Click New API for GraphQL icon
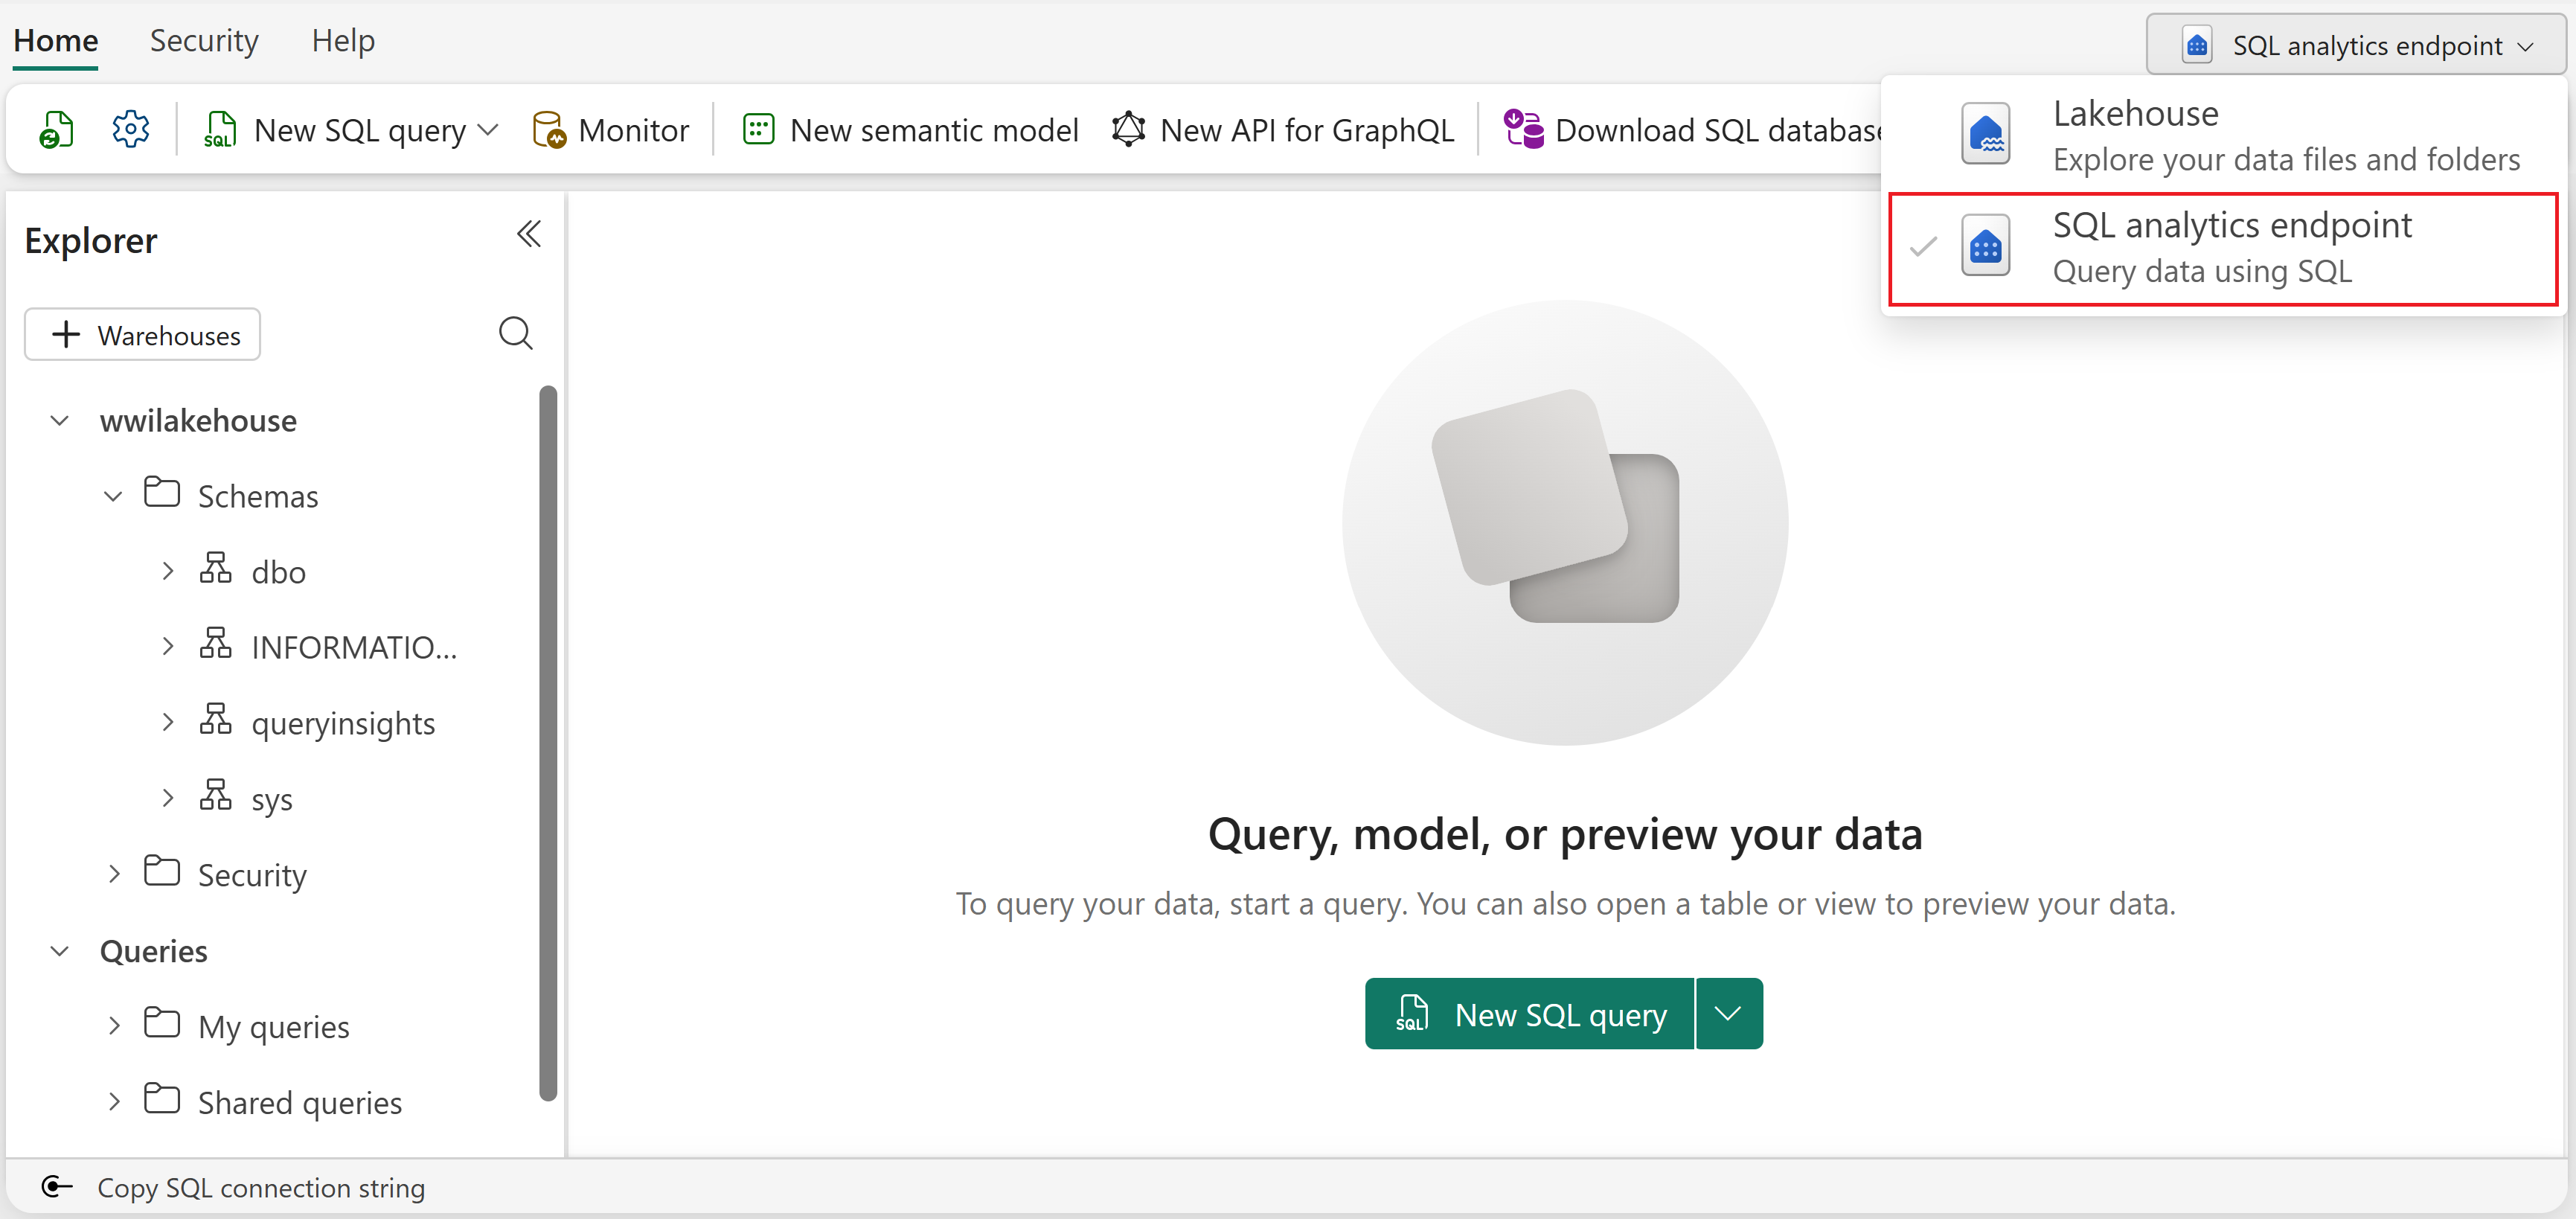The height and width of the screenshot is (1219, 2576). coord(1128,130)
